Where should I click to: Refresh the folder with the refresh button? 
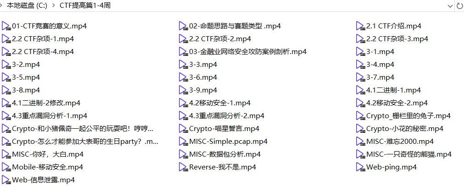[x=460, y=6]
